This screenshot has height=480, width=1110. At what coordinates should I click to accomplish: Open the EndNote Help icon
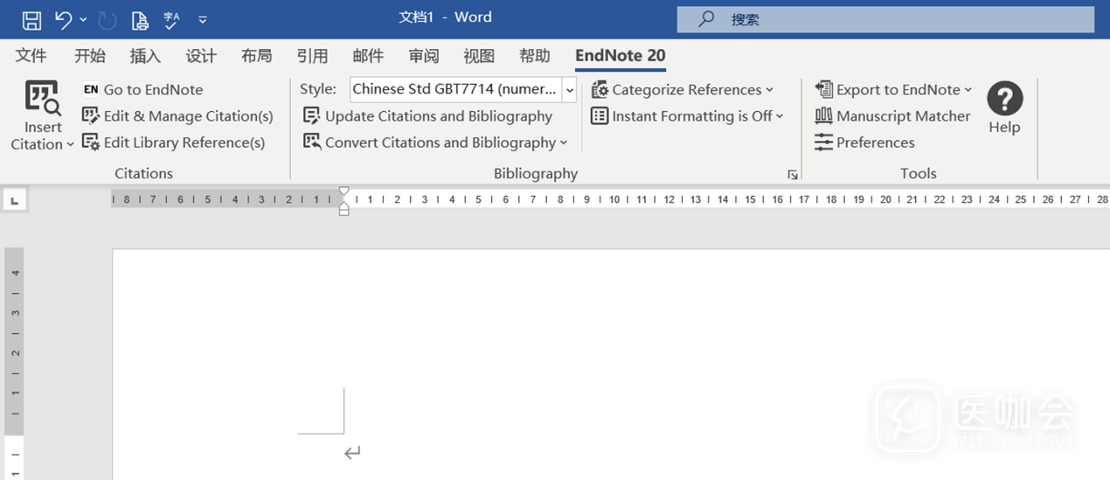click(1004, 108)
